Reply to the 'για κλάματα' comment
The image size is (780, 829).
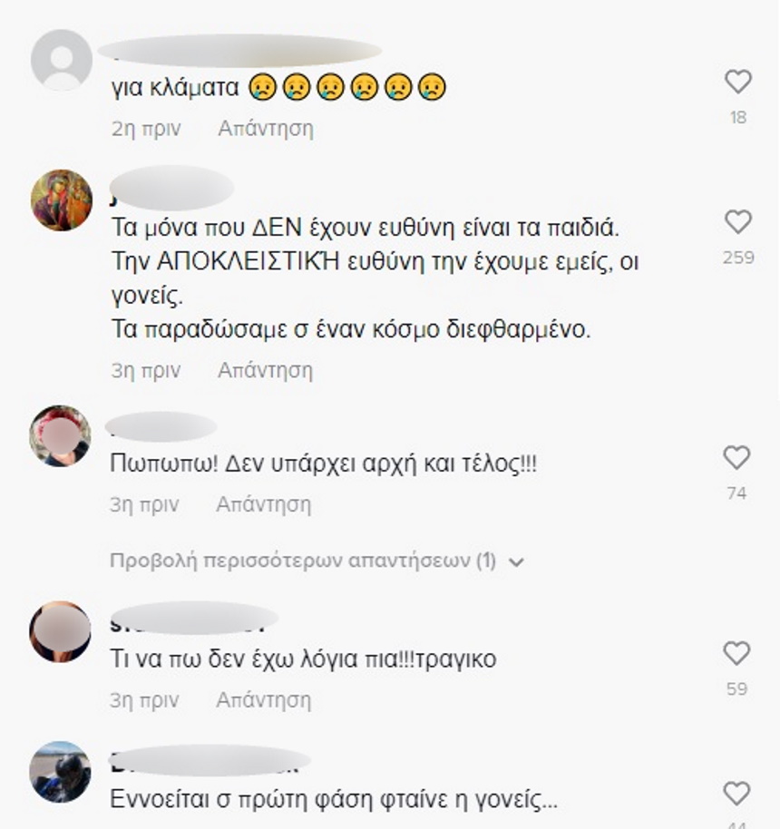point(266,129)
